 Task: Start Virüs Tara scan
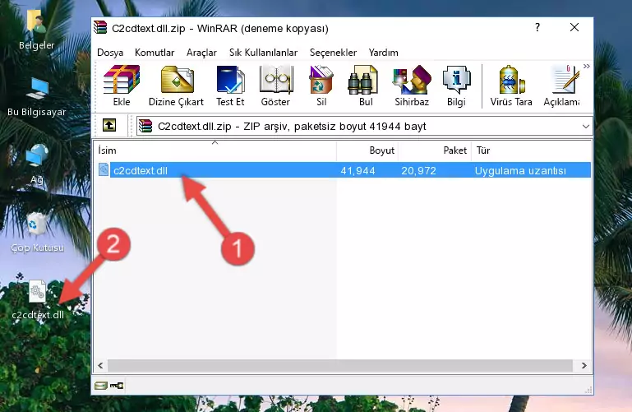(511, 86)
